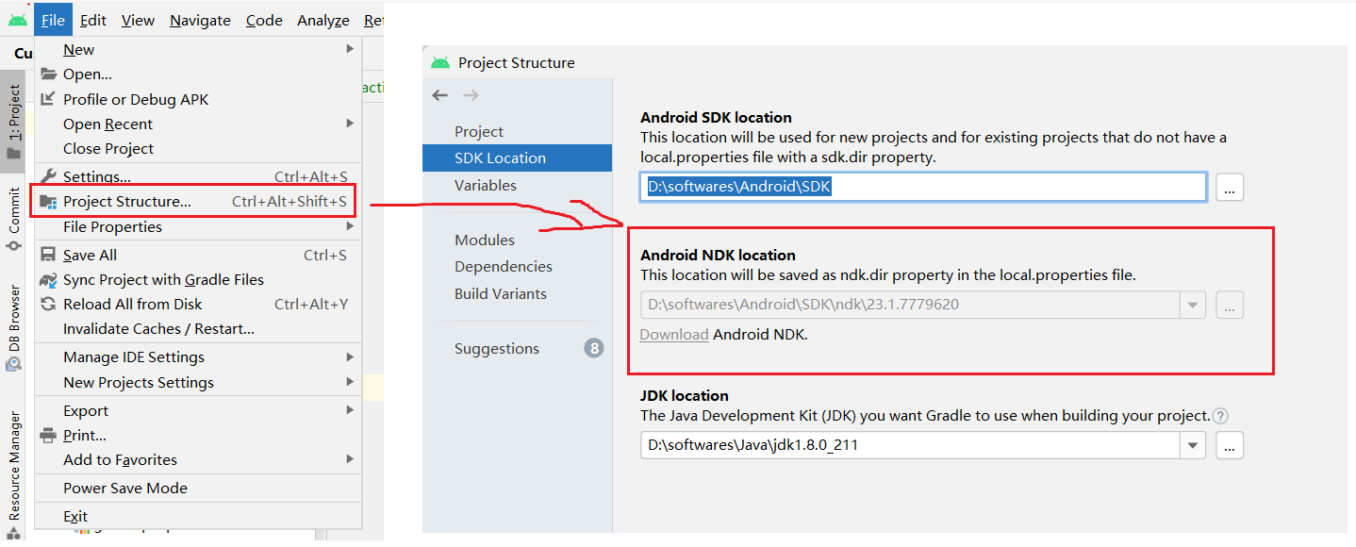Browse for Android SDK location

coord(1230,187)
